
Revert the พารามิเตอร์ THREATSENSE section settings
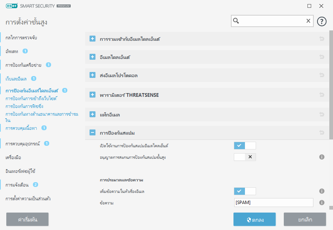(x=322, y=95)
